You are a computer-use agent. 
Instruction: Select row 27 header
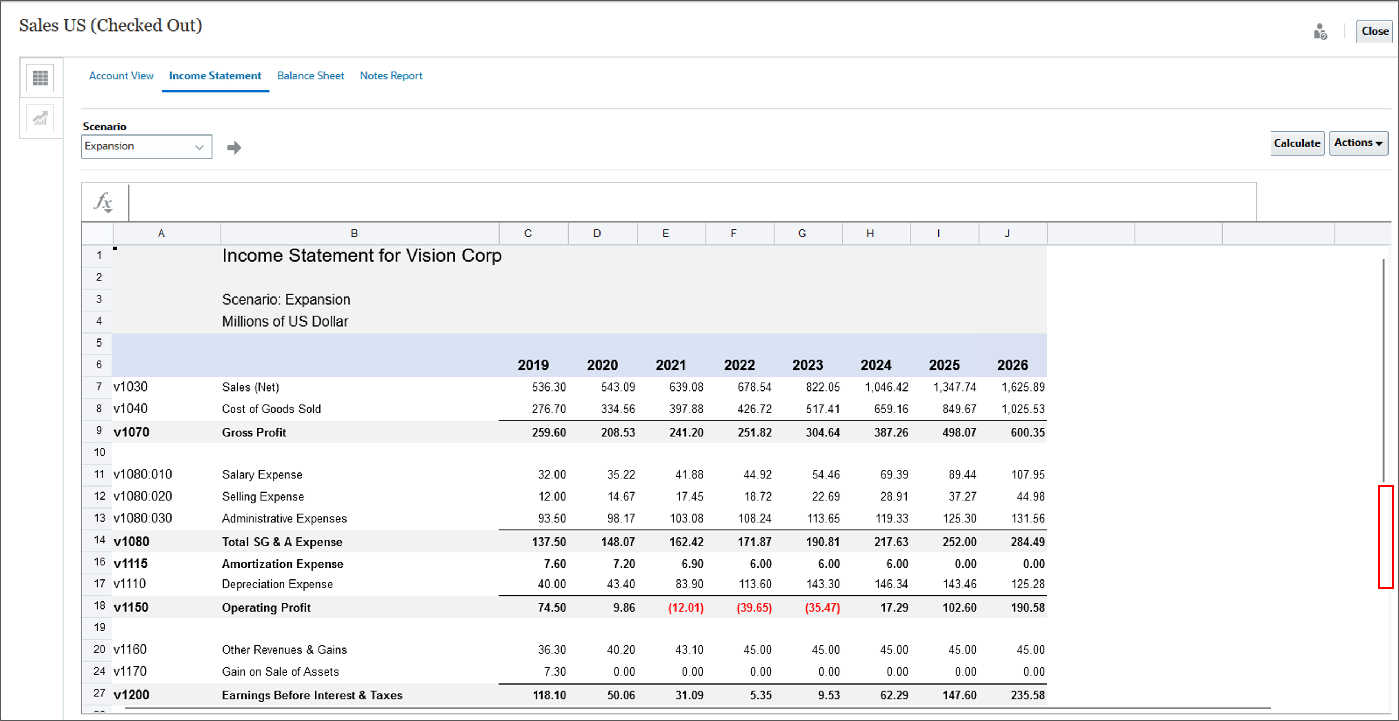98,694
